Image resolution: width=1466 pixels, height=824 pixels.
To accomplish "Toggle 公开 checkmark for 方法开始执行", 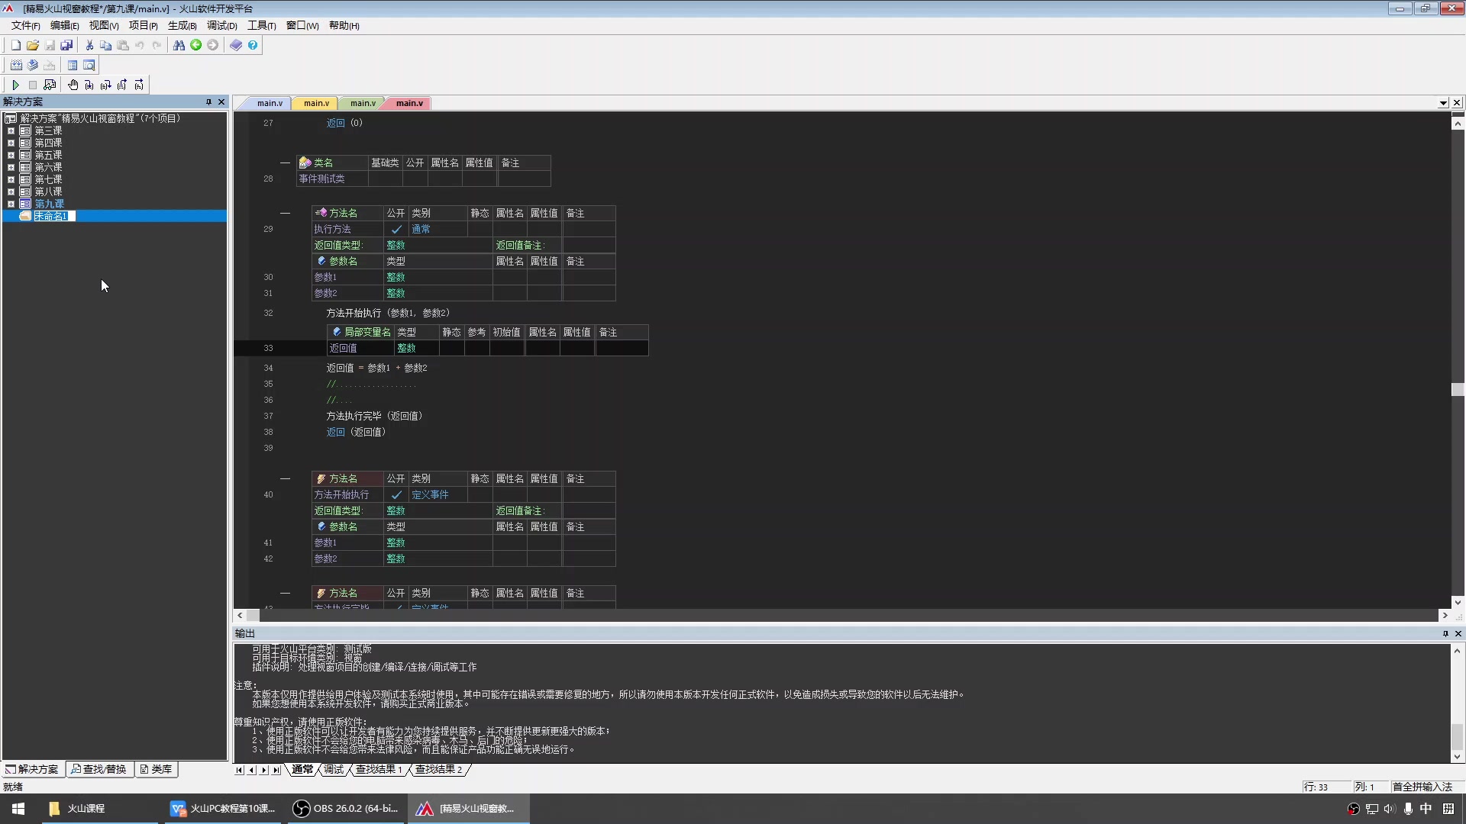I will click(x=396, y=494).
